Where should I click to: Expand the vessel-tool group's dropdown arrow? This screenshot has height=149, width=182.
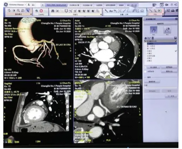pos(163,14)
